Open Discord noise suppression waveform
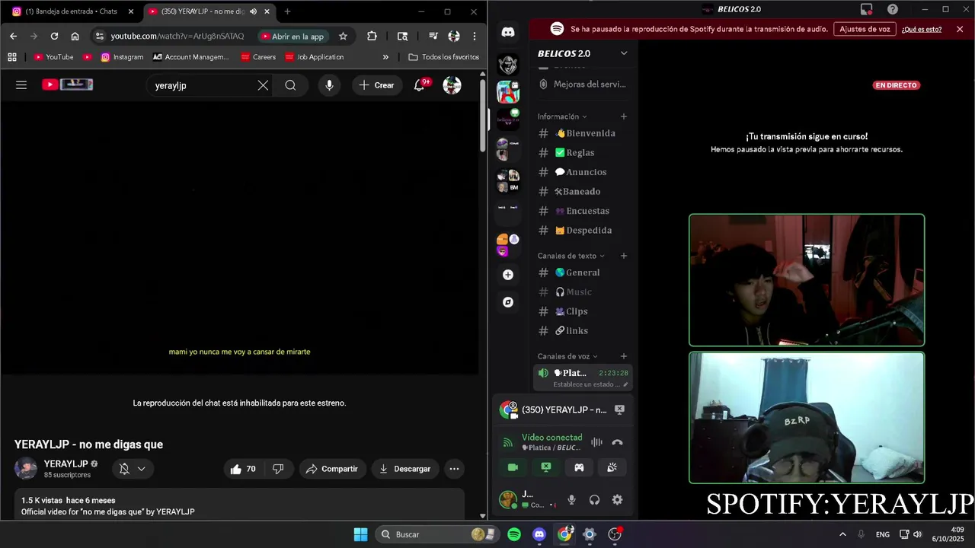The width and height of the screenshot is (975, 548). (x=596, y=442)
